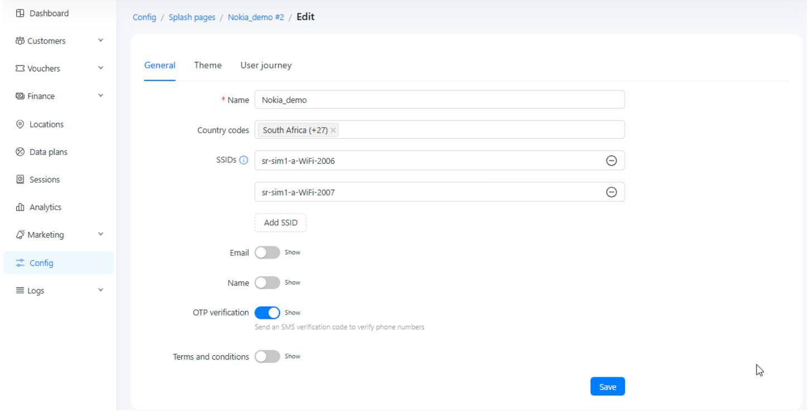The width and height of the screenshot is (809, 417).
Task: Enable the Terms and conditions switch
Action: [267, 356]
